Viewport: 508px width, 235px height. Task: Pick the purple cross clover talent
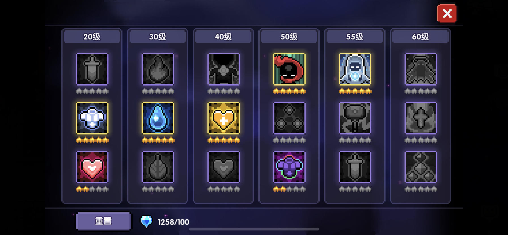coord(289,167)
